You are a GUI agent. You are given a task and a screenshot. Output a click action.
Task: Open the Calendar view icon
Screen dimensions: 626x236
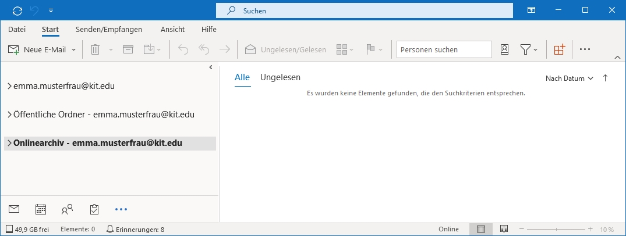click(x=41, y=209)
